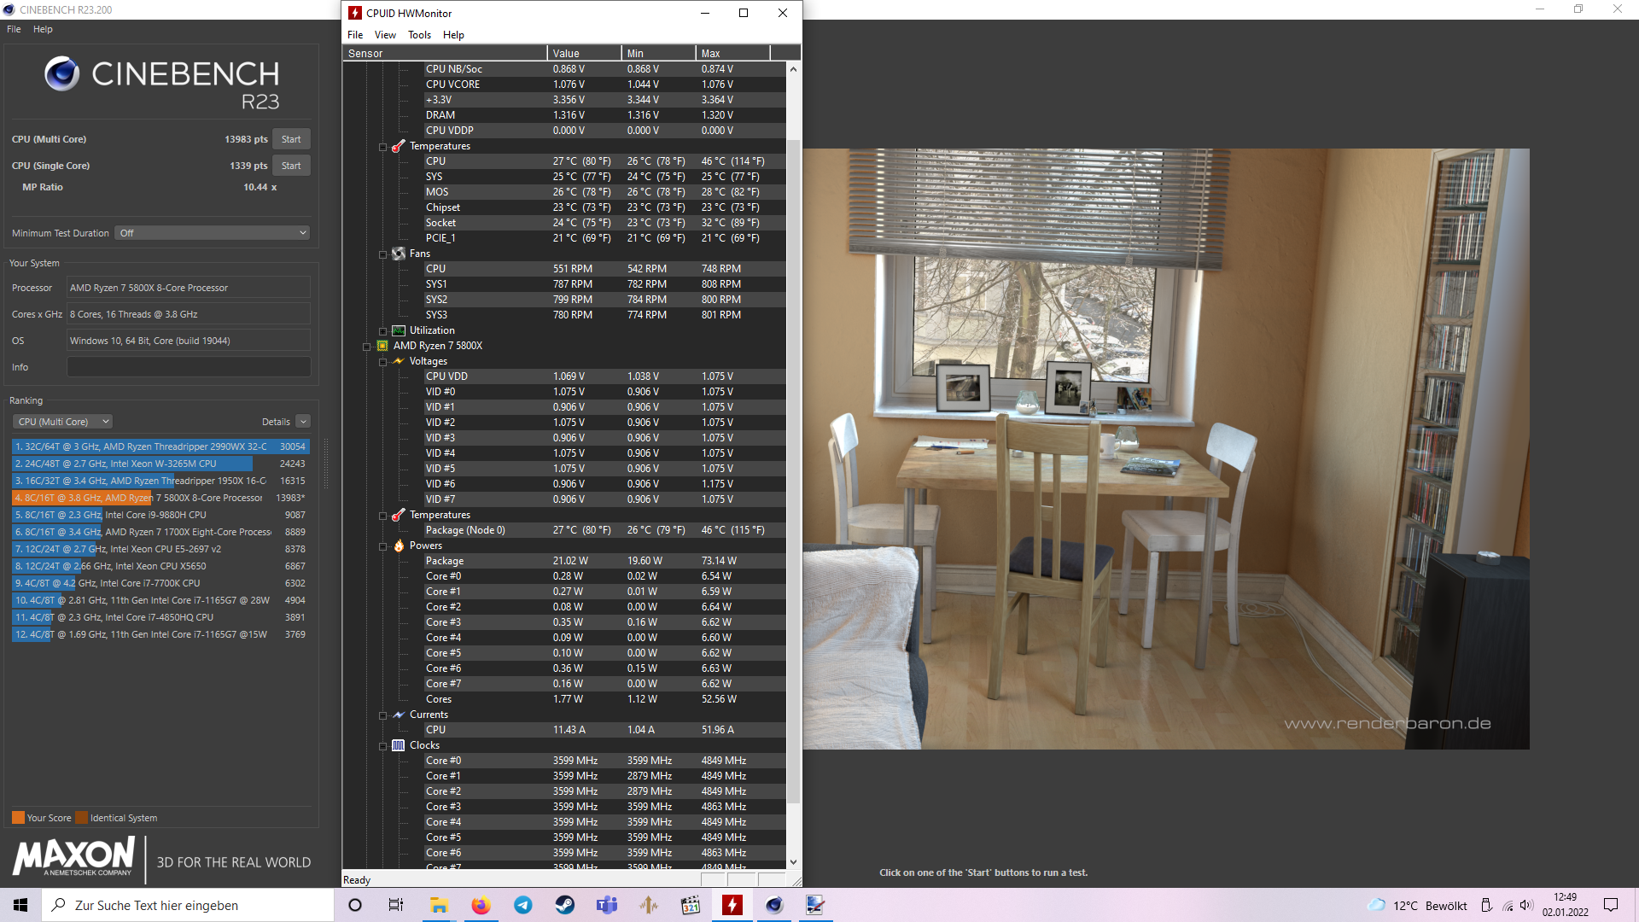Screen dimensions: 1639x922
Task: Start the CPU Single Core test
Action: click(291, 166)
